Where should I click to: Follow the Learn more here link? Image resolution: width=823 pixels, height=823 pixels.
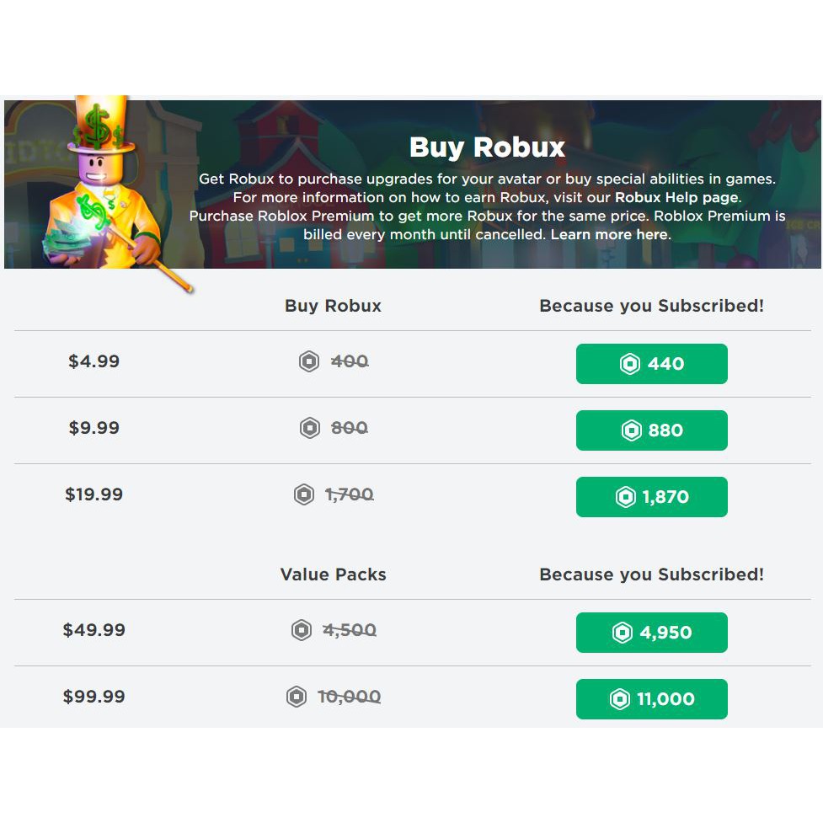[609, 234]
